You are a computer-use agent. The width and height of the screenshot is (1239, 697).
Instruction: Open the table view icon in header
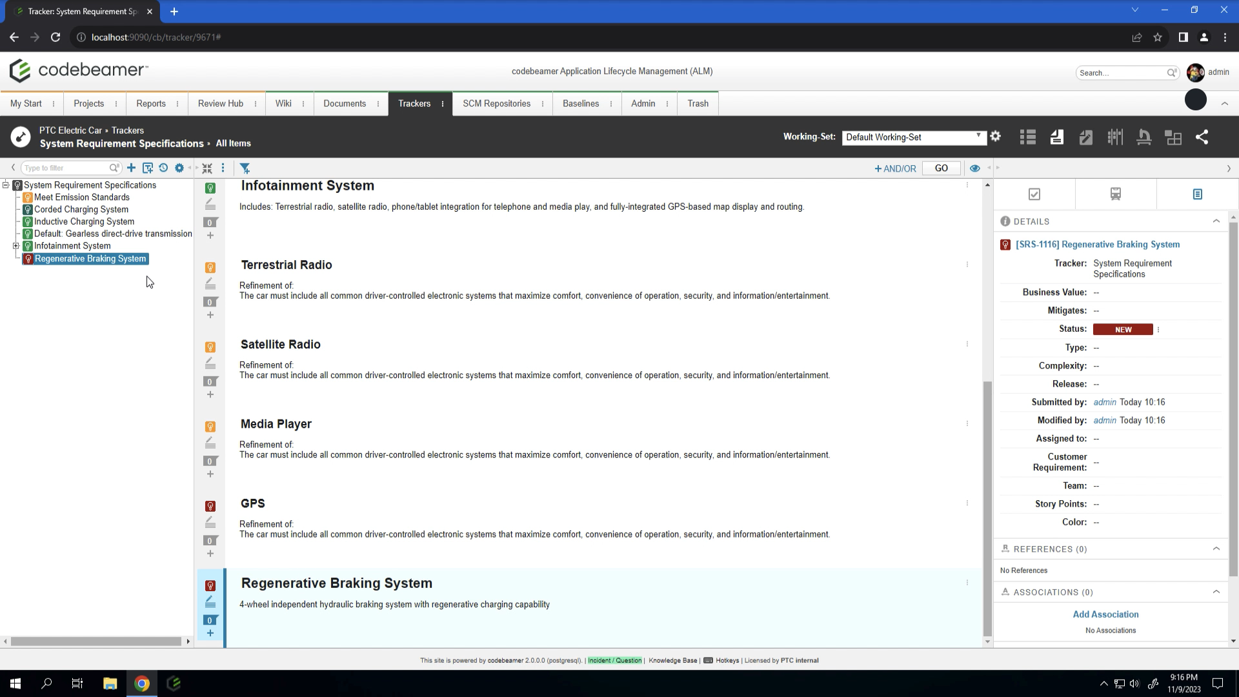pos(1028,137)
